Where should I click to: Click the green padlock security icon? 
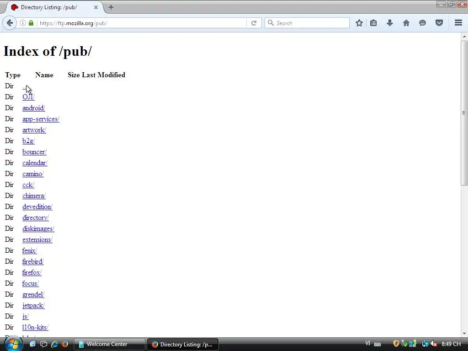(x=31, y=23)
